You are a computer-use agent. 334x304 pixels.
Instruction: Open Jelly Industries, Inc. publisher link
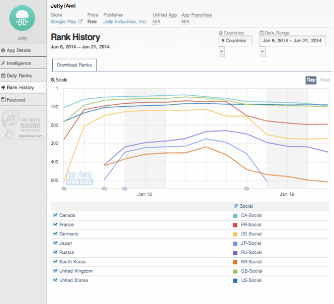pos(125,22)
